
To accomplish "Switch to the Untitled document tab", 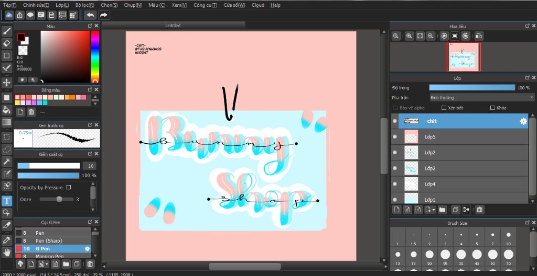I will (173, 26).
